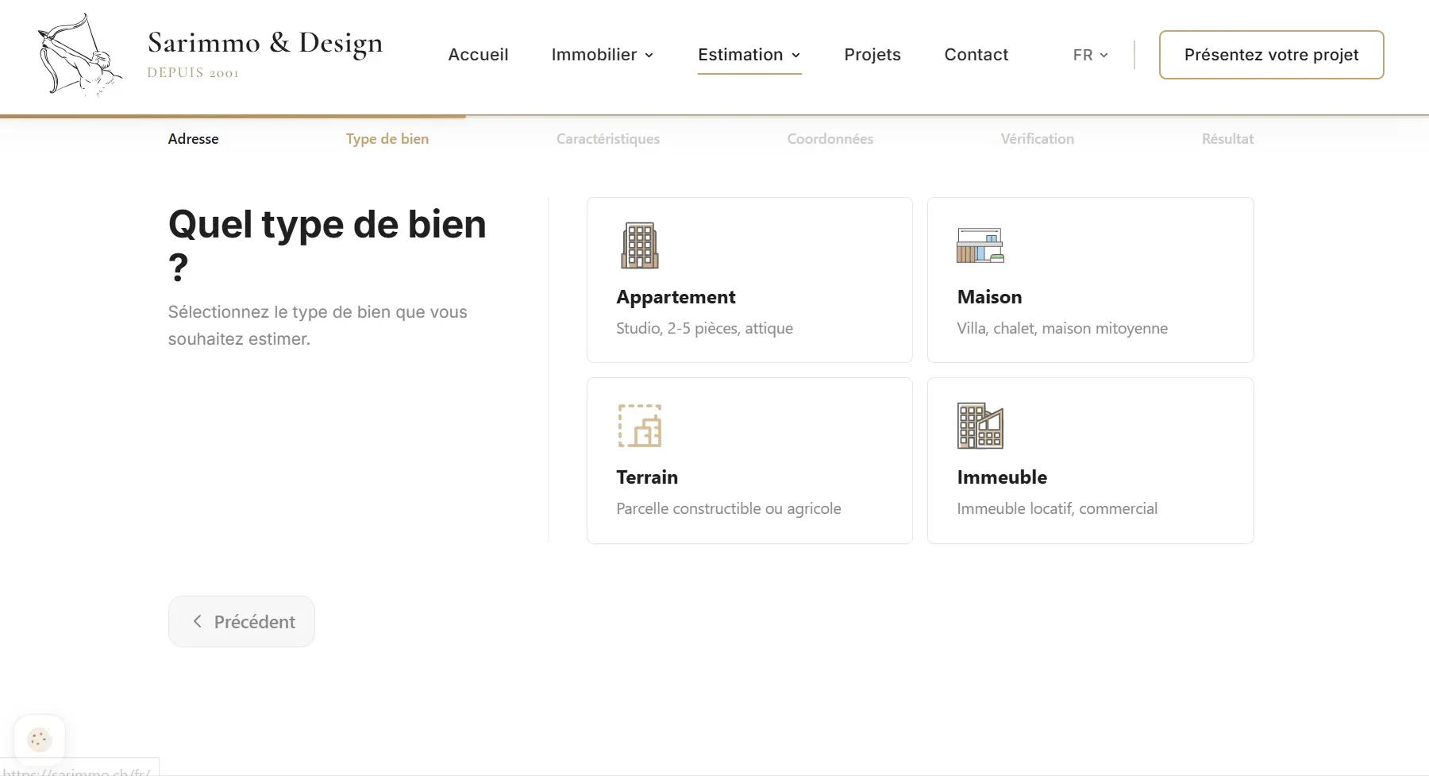Click the Immeuble building icon
The width and height of the screenshot is (1429, 776).
(x=980, y=426)
